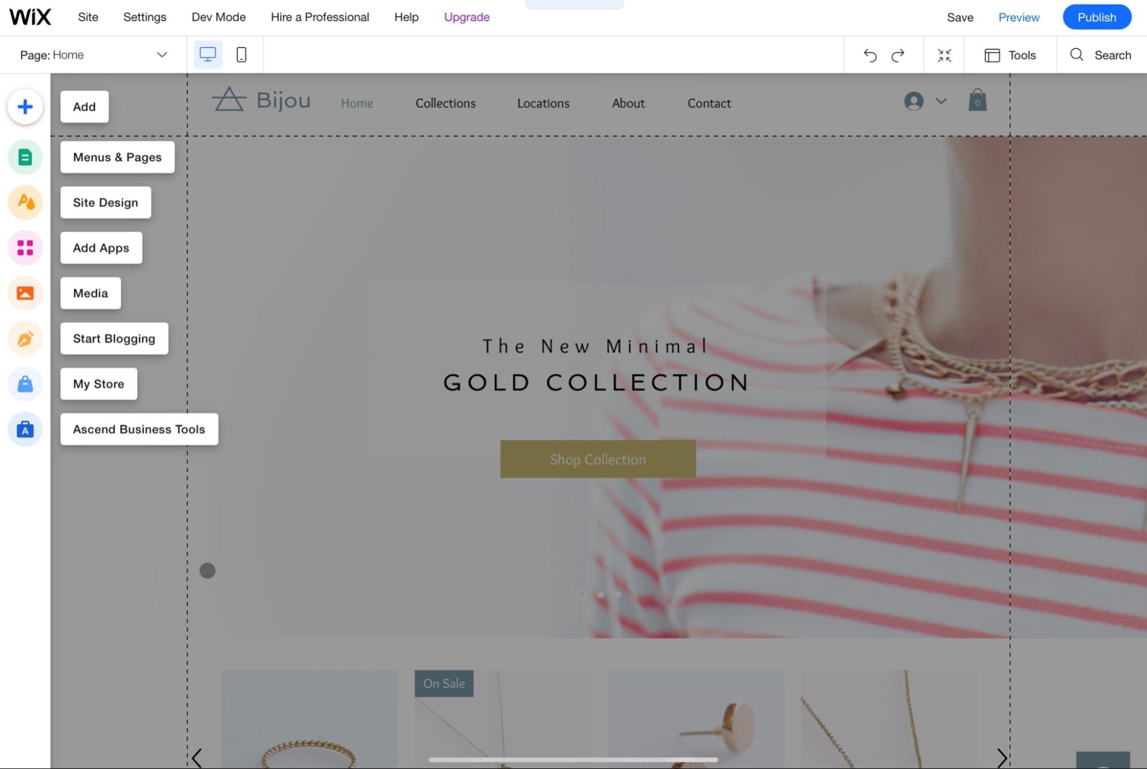
Task: Click the Wix blog icon in sidebar
Action: click(x=25, y=338)
